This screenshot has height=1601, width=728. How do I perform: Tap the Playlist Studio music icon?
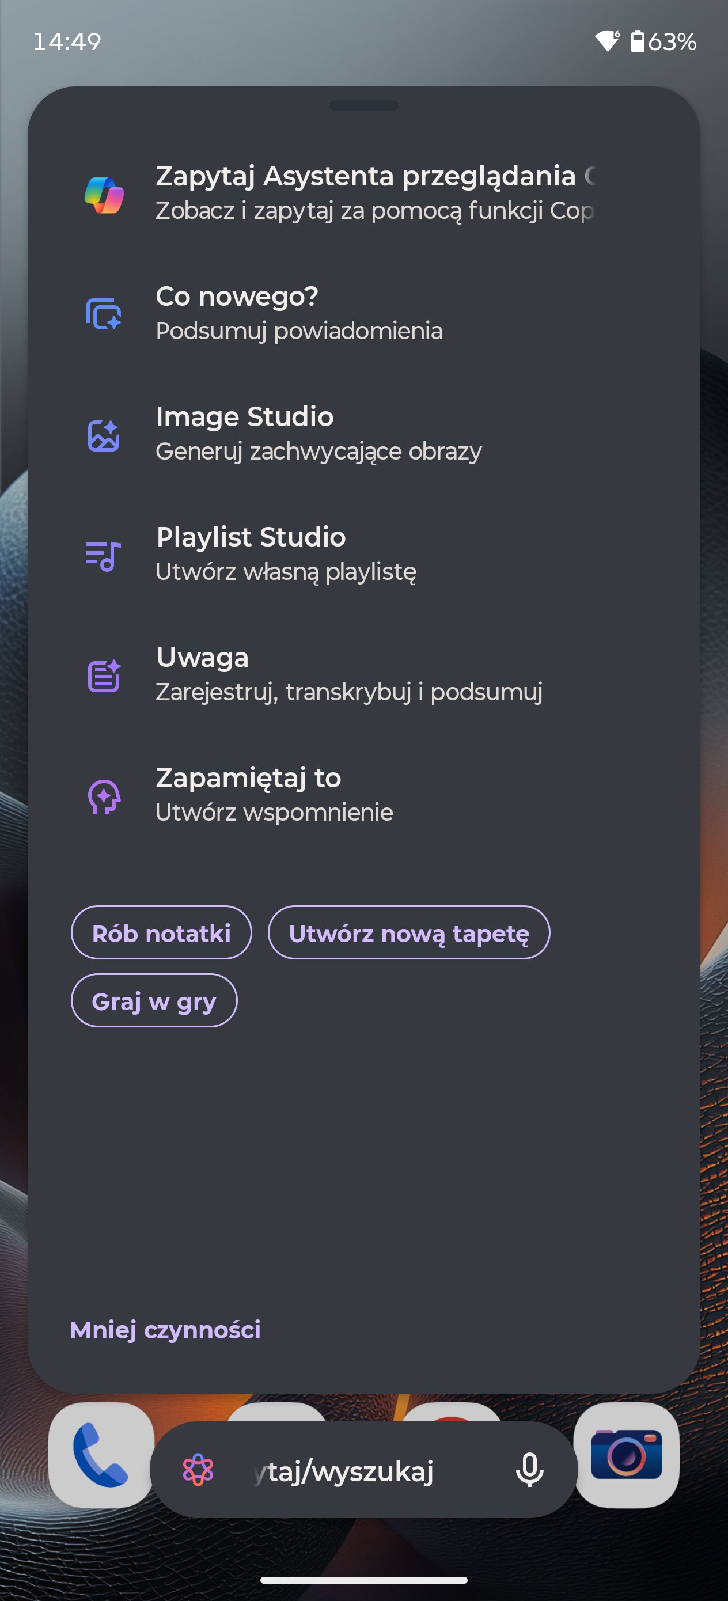pyautogui.click(x=104, y=555)
